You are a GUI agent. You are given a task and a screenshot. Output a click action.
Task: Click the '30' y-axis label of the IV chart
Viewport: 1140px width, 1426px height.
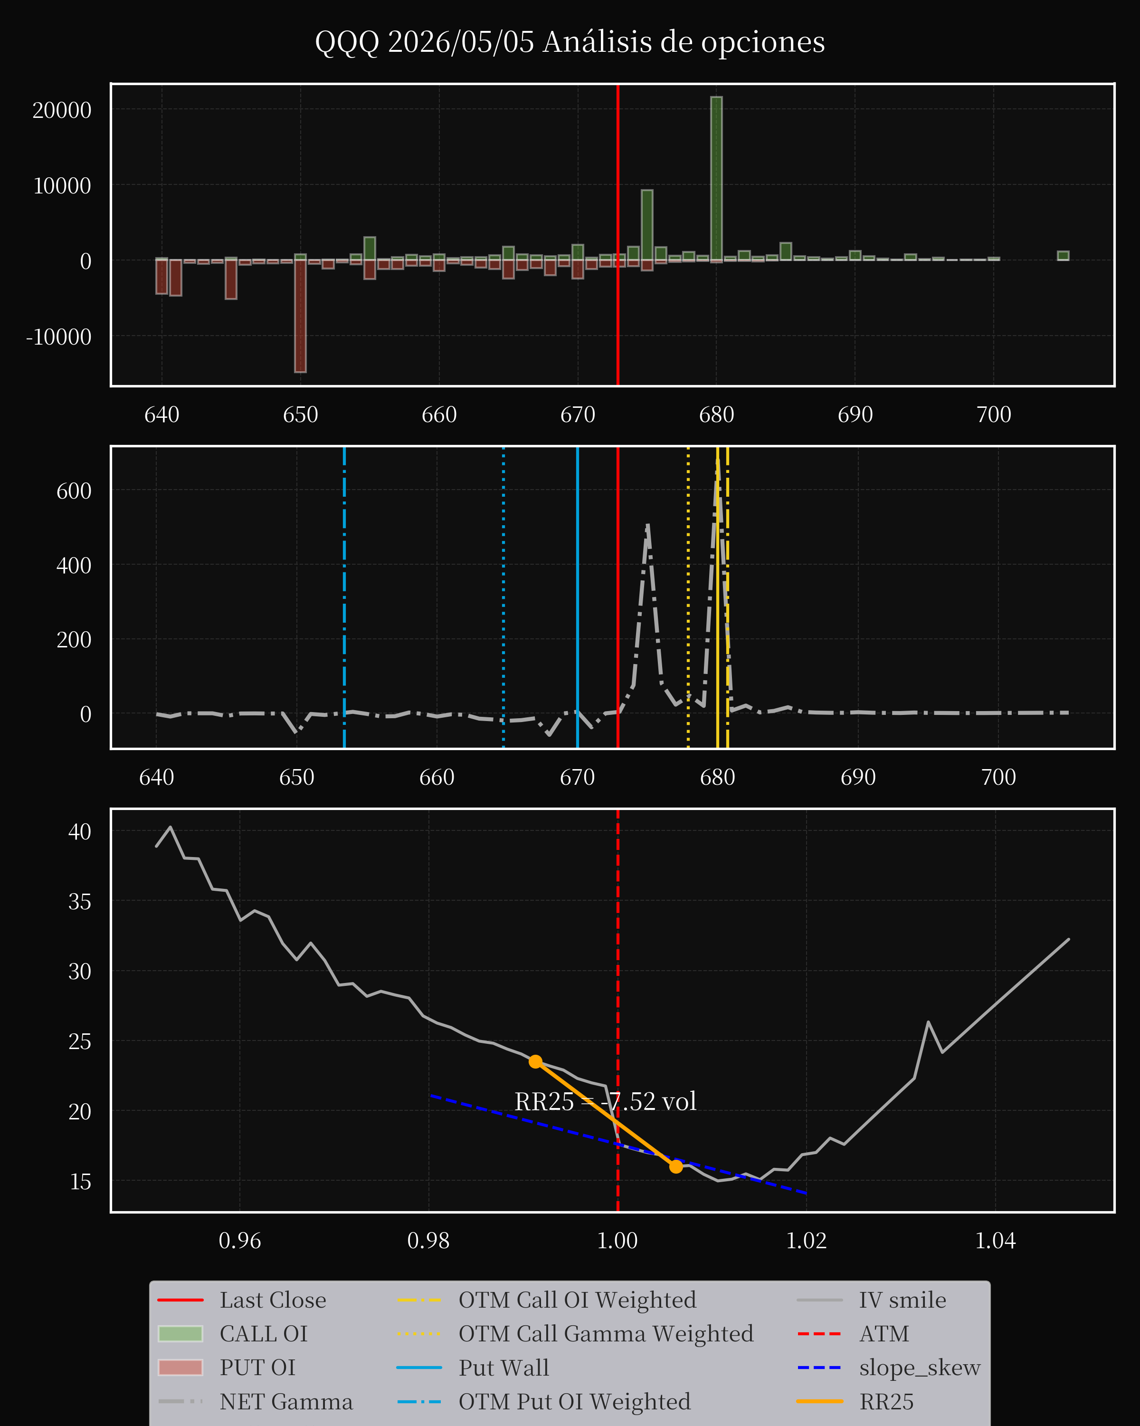[80, 972]
